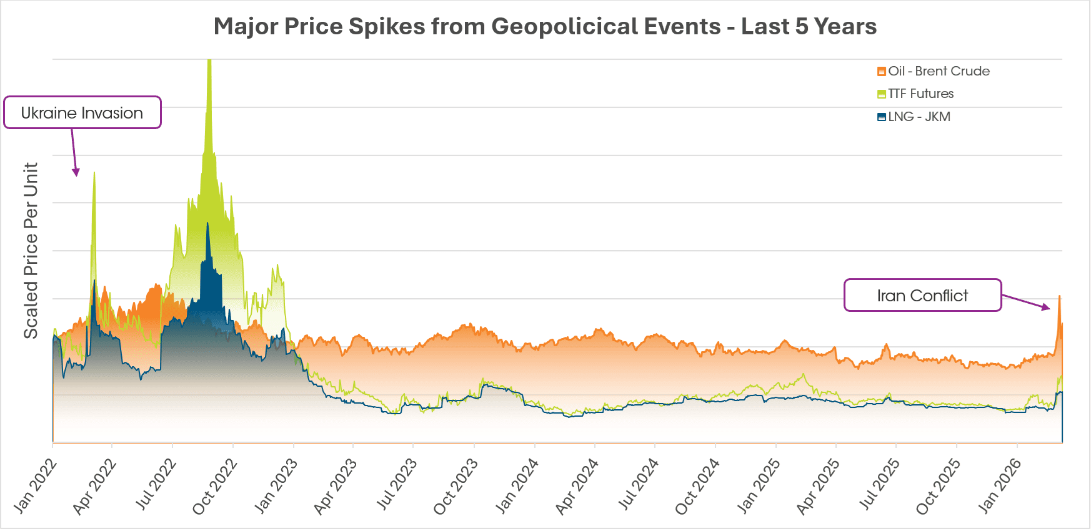Click the Oct 2024 axis label
The image size is (1091, 529).
(697, 487)
